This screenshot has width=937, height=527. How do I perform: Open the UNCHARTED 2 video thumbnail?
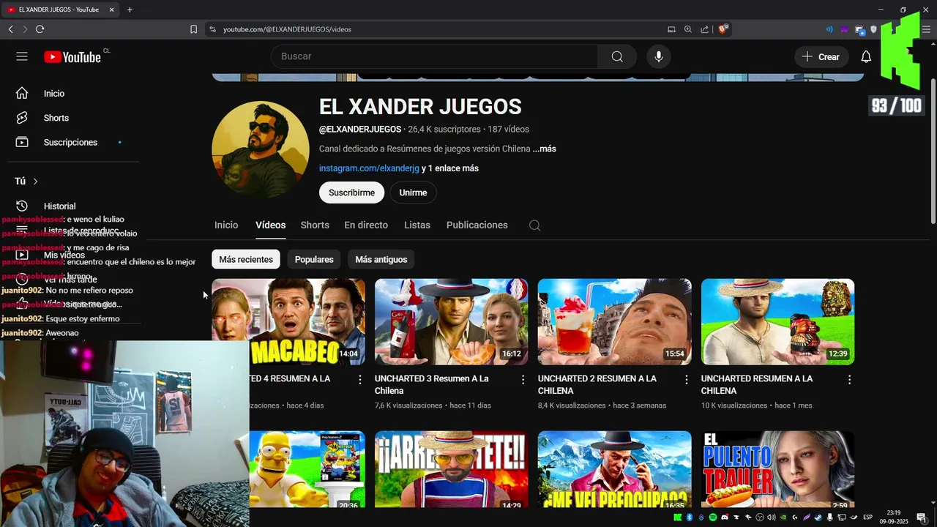coord(614,321)
